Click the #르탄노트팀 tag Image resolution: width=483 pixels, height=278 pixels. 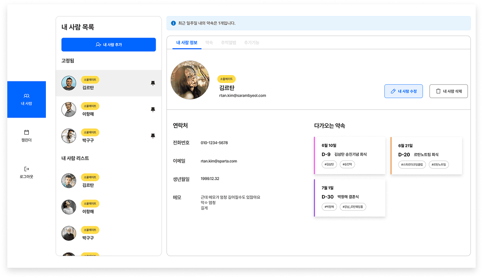(x=439, y=165)
